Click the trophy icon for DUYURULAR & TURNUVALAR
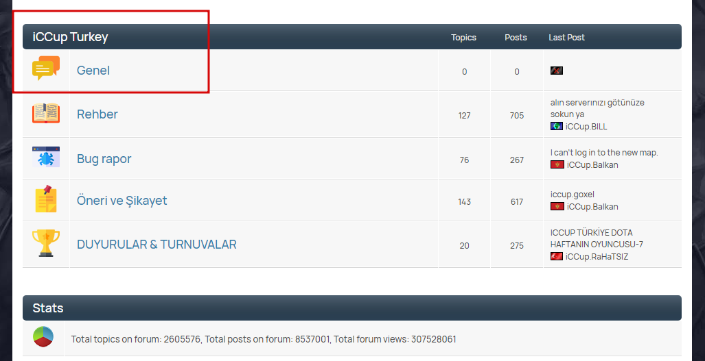Image resolution: width=705 pixels, height=361 pixels. 46,243
